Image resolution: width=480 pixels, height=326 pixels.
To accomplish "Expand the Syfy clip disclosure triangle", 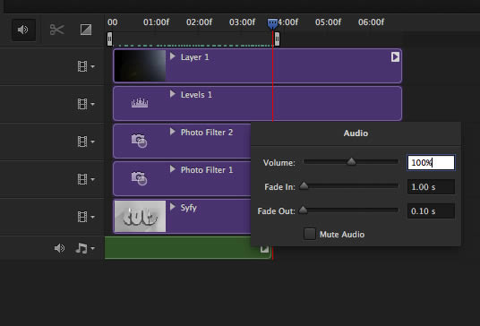I will click(173, 207).
